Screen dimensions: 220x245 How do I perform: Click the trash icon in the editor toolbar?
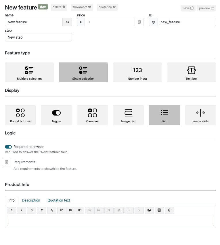(169, 210)
